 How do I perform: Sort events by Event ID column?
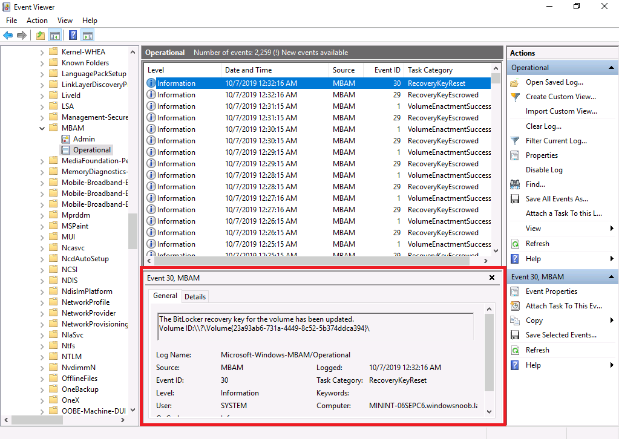pos(384,70)
